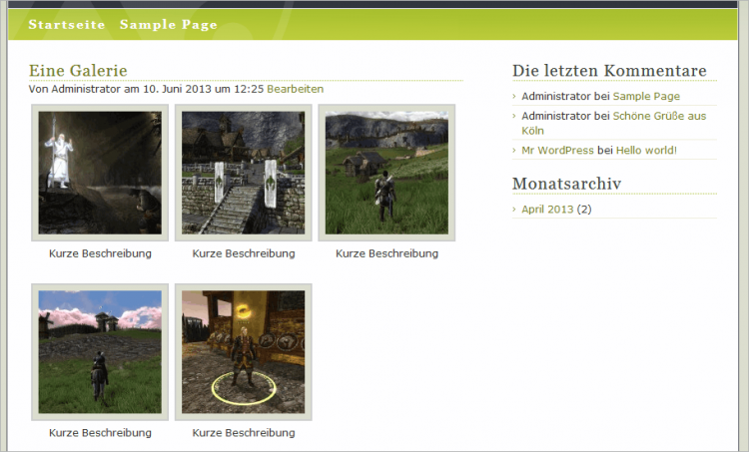The height and width of the screenshot is (452, 749).
Task: Click the Mr WordPress commenter name
Action: click(557, 150)
